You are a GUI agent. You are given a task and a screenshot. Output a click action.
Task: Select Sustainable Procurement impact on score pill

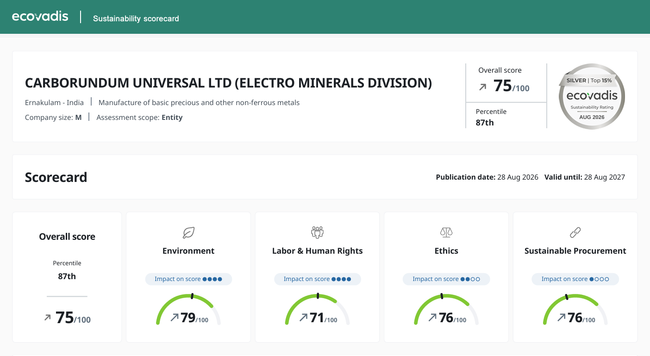tap(575, 279)
